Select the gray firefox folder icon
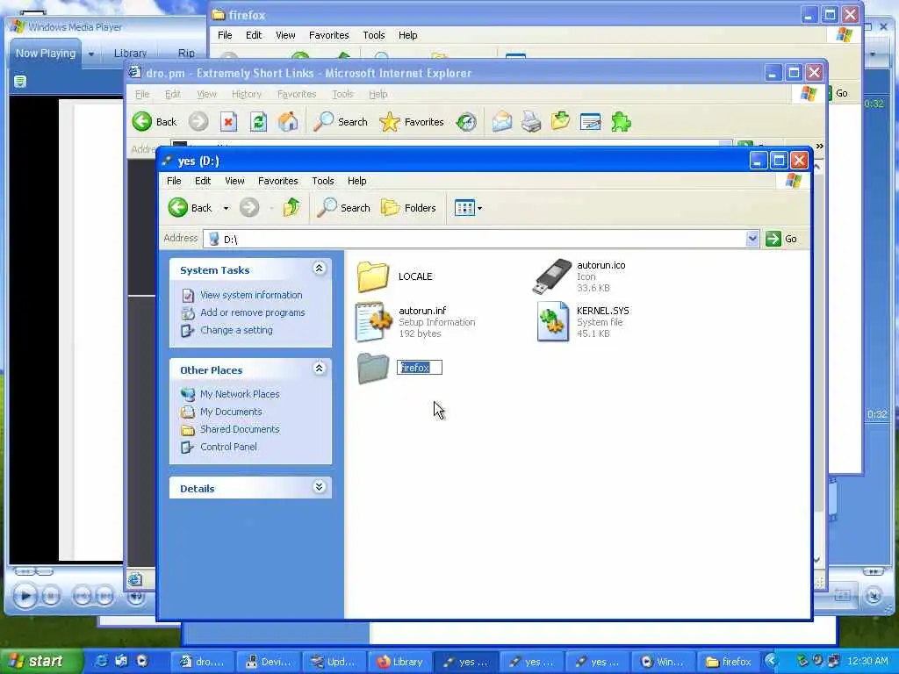 click(x=373, y=368)
